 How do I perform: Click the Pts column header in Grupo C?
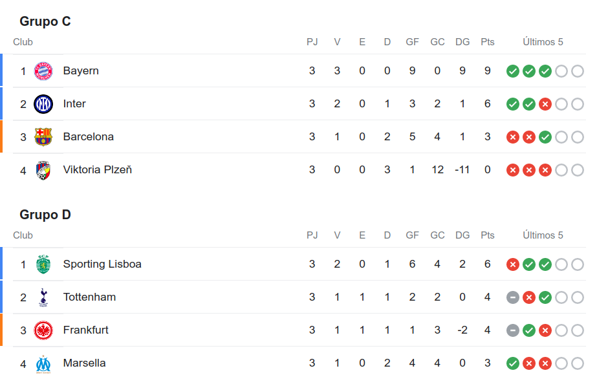click(x=488, y=42)
